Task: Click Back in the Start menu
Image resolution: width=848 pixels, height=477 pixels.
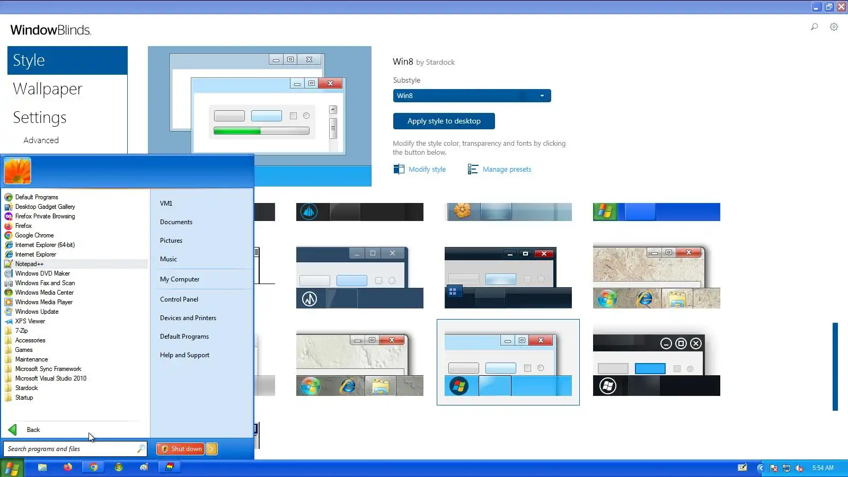Action: point(33,430)
